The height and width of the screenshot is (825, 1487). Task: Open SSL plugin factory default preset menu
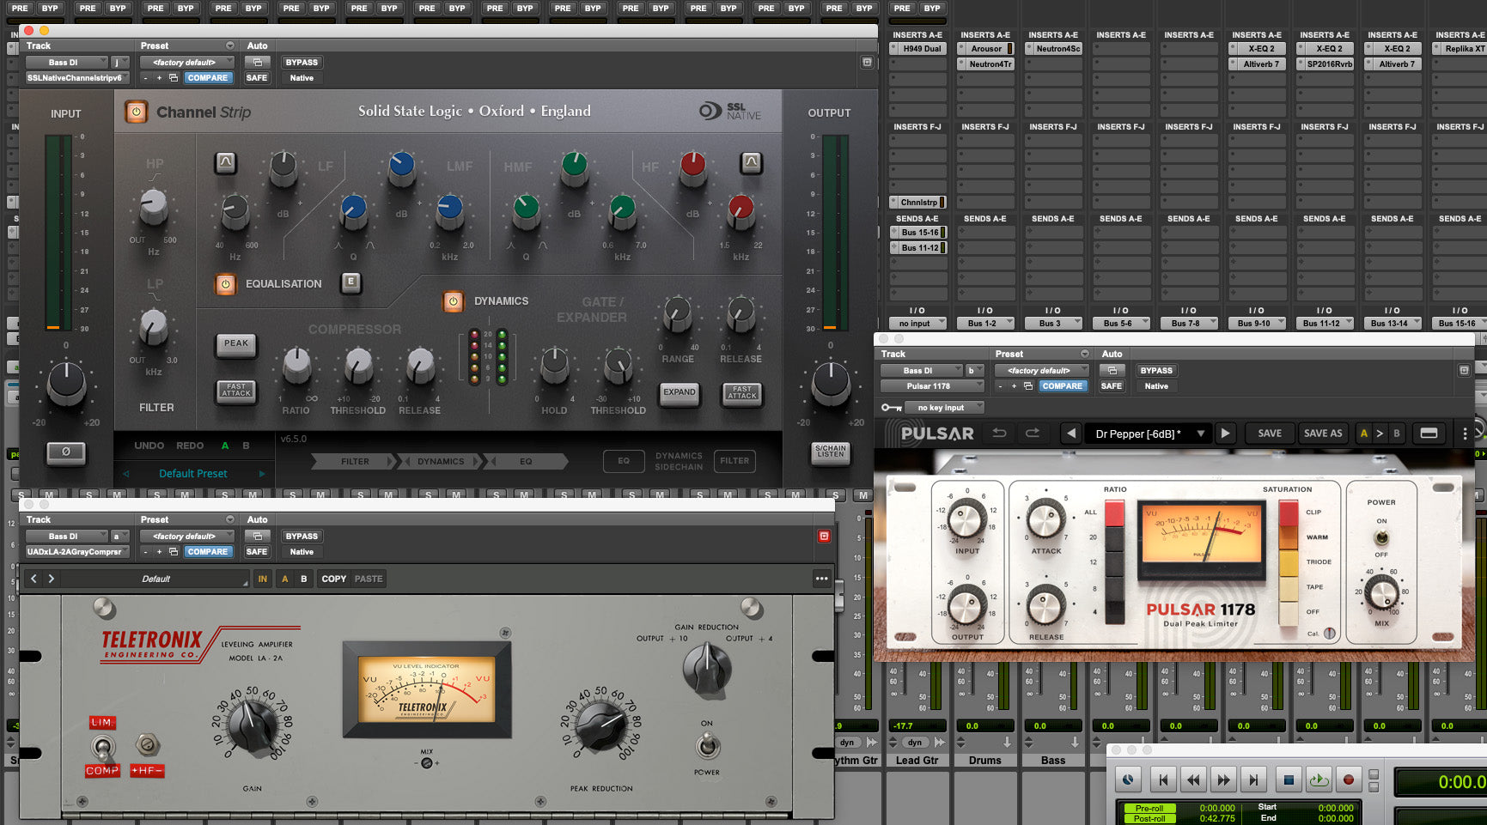pos(187,63)
